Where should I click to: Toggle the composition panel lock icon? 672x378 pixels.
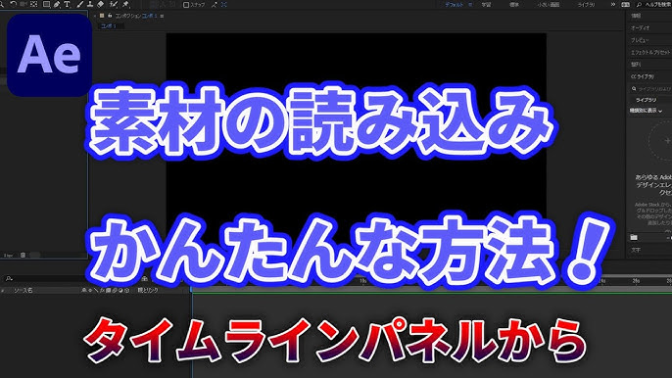(x=110, y=16)
